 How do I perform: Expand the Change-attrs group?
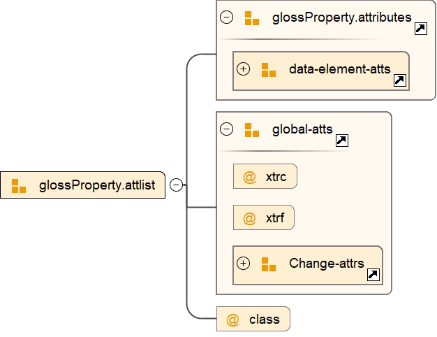pyautogui.click(x=244, y=264)
